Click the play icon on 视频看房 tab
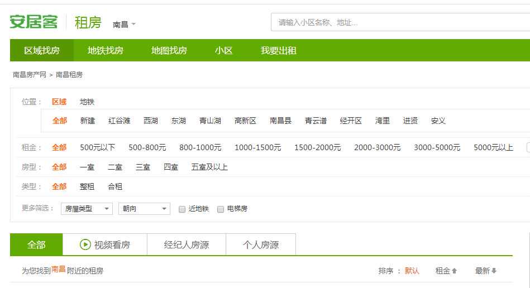Screen dimensions: 530x288 tap(85, 244)
